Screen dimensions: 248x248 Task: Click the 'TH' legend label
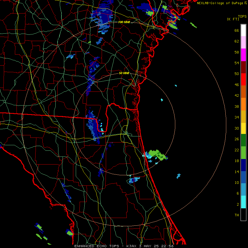coord(237,215)
